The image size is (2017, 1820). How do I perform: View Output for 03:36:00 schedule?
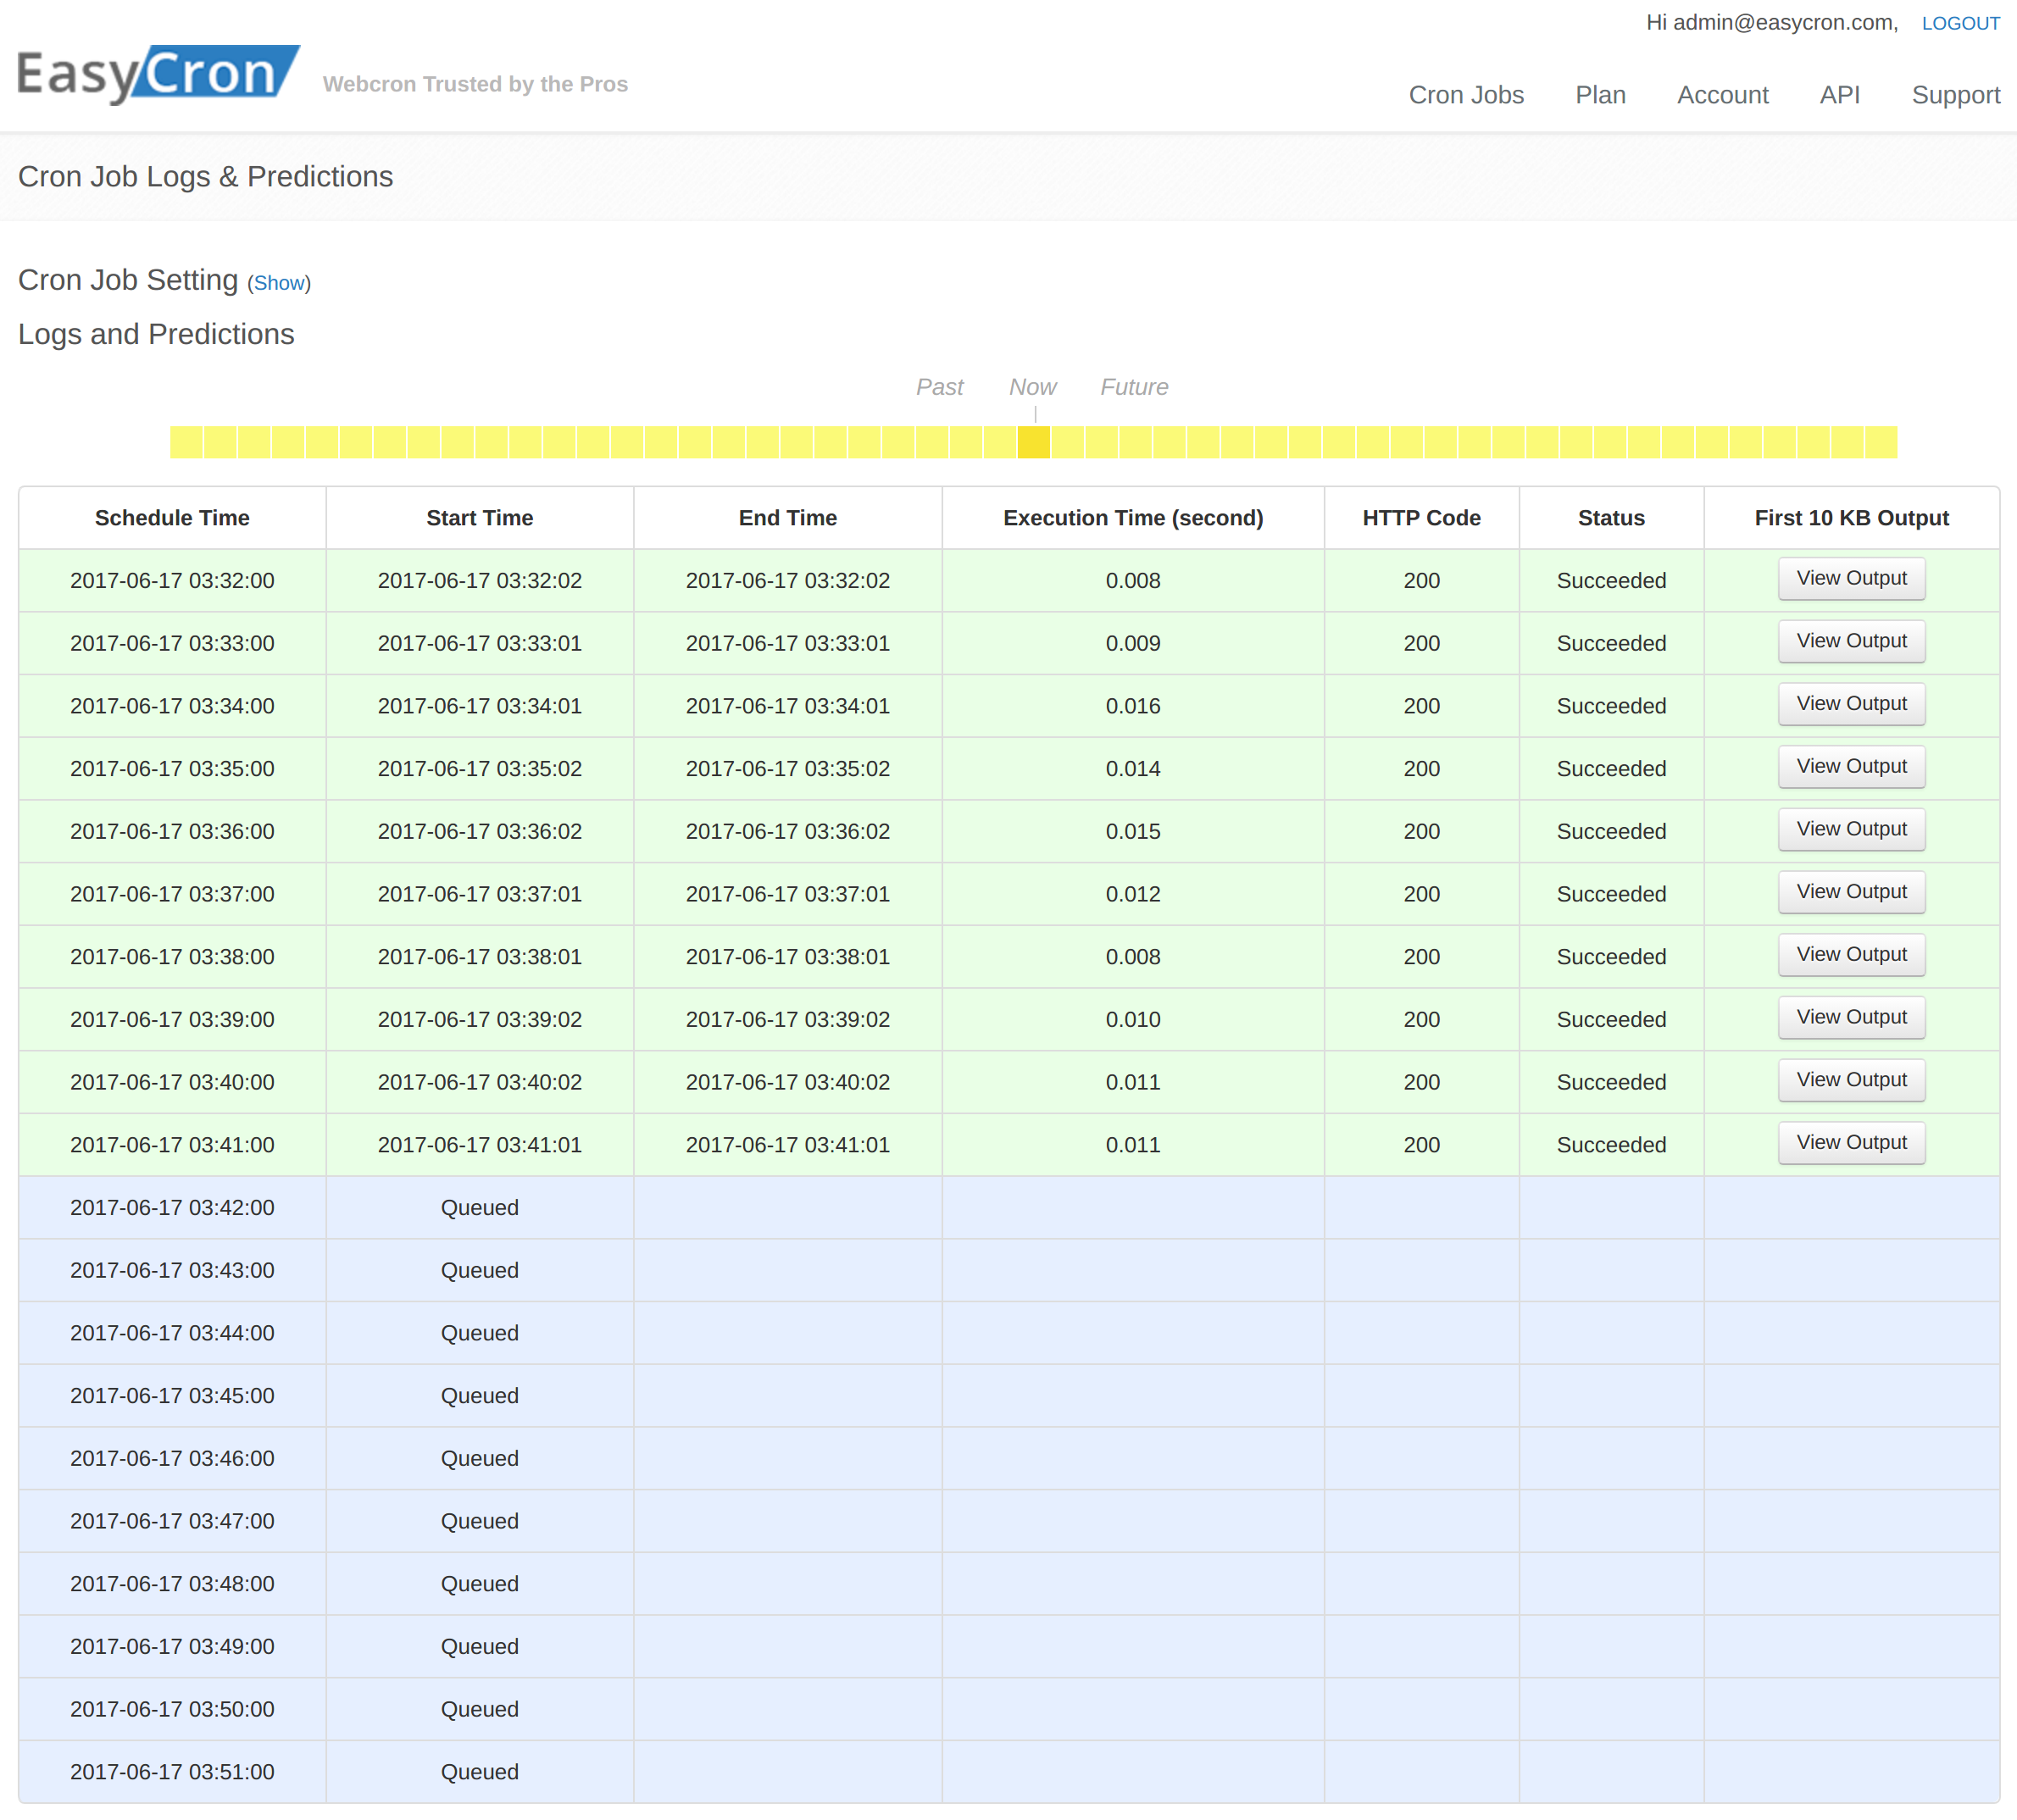pos(1851,830)
